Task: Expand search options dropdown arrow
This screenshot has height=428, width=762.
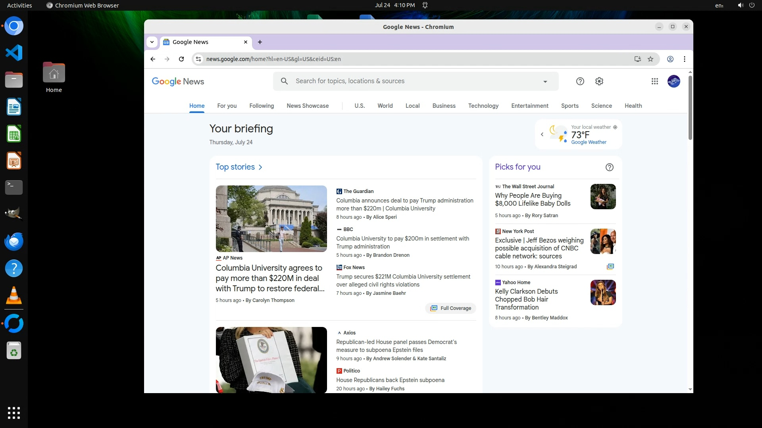Action: 545,82
